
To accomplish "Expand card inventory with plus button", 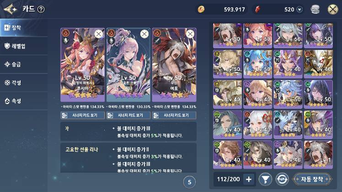I will click(249, 179).
